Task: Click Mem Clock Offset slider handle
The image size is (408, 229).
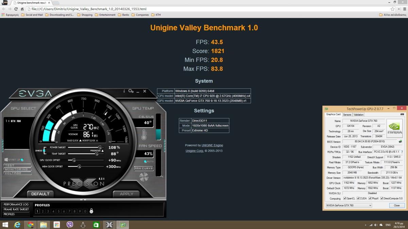Action: 79,167
